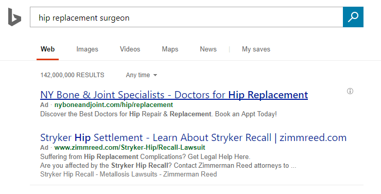This screenshot has height=194, width=381.
Task: Switch to the Images tab
Action: pos(87,49)
